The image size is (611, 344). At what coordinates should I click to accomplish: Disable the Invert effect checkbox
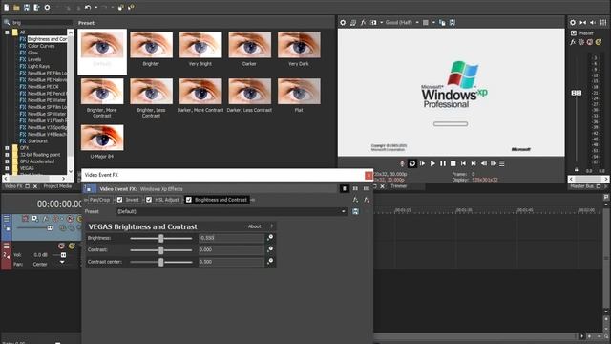click(x=119, y=200)
